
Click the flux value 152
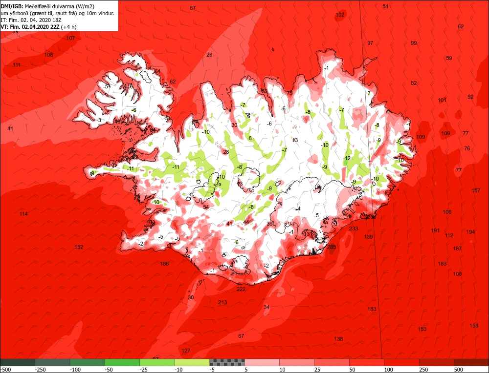[79, 247]
